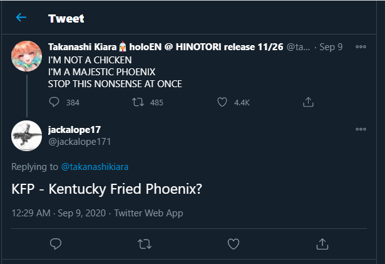Reply to Takanashi Kiara's tweet
385x264 pixels.
pyautogui.click(x=54, y=102)
